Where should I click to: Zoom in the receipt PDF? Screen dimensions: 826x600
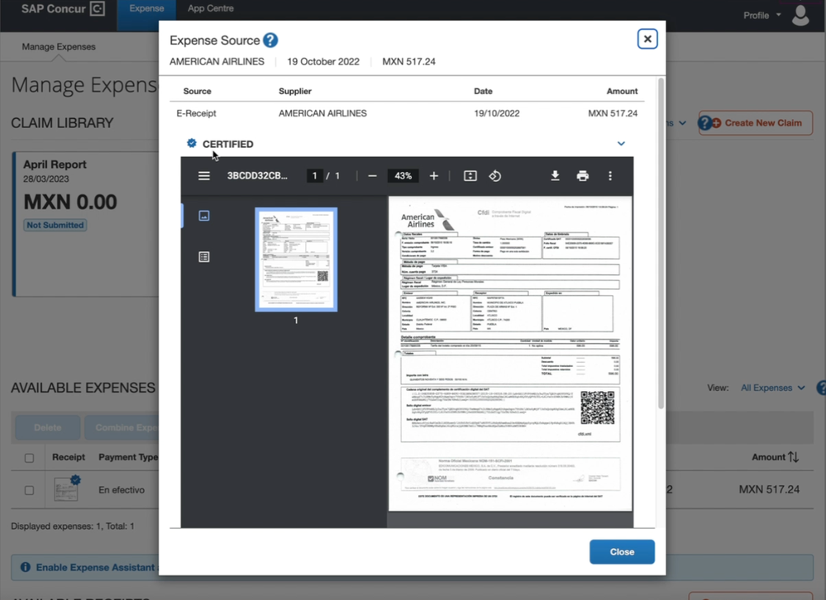(x=433, y=176)
